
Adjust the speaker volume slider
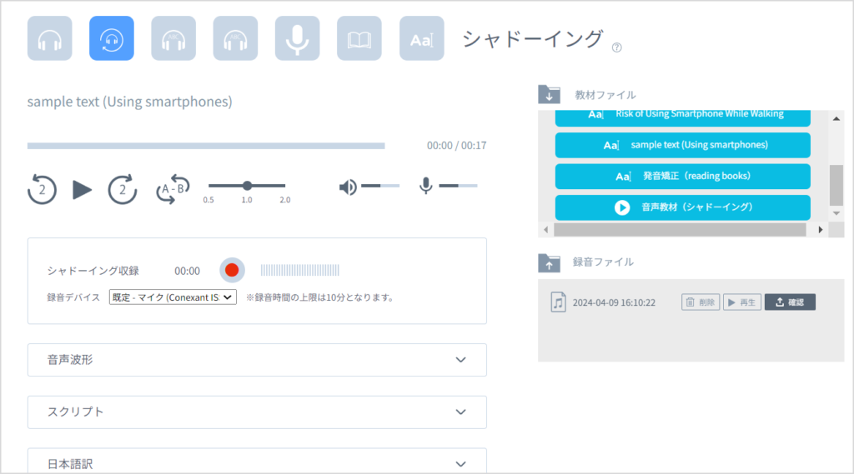[380, 186]
